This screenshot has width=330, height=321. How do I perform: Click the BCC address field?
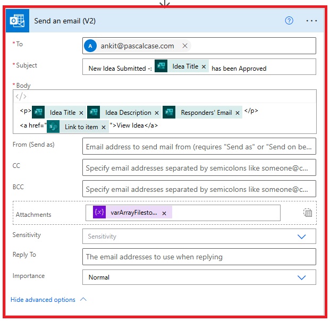199,189
